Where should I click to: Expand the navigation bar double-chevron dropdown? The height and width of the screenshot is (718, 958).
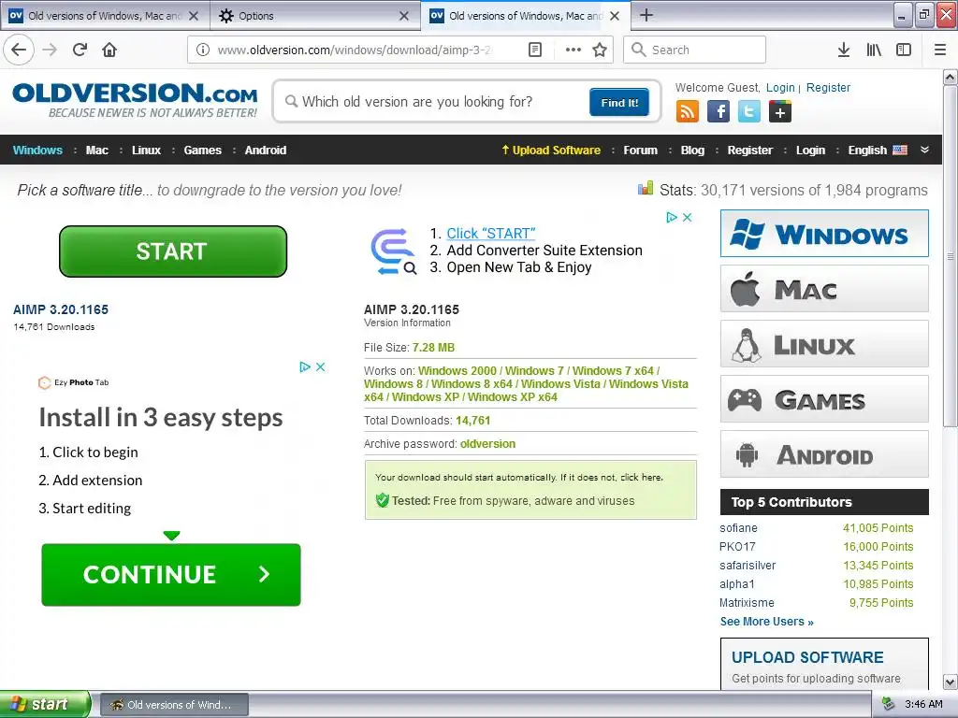[x=925, y=150]
